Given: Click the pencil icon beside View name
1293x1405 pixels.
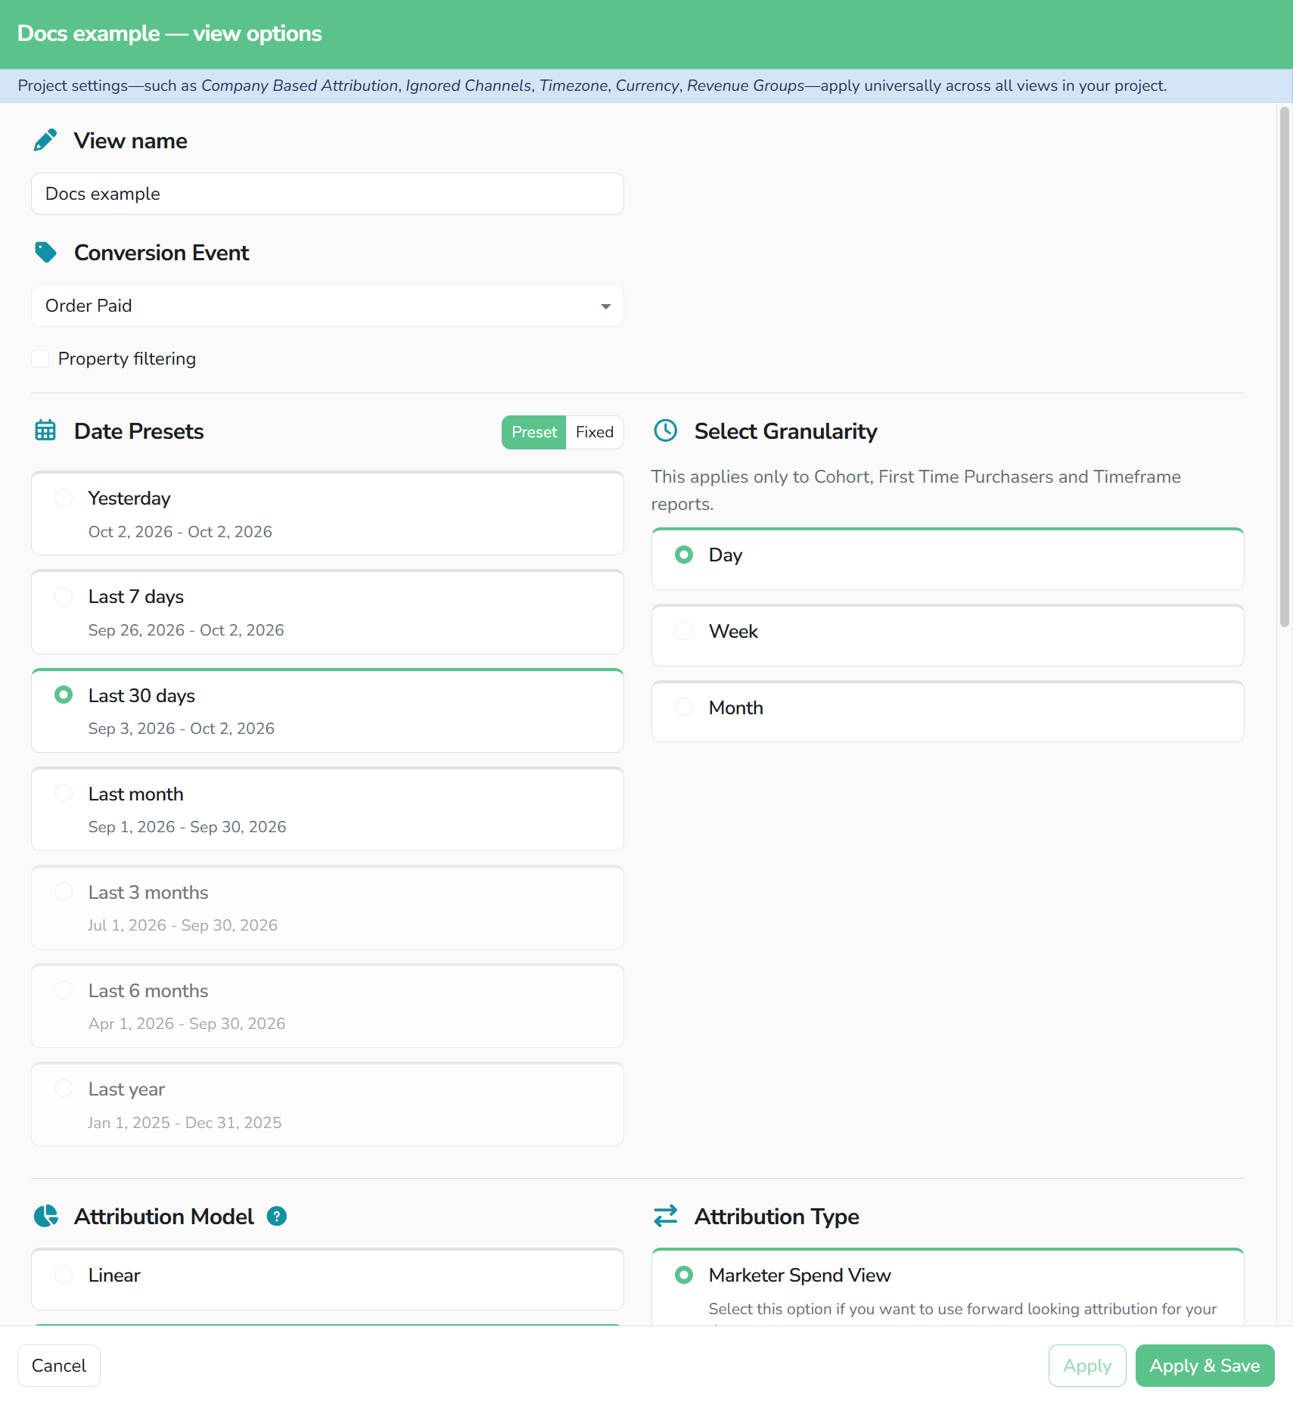Looking at the screenshot, I should pos(45,140).
